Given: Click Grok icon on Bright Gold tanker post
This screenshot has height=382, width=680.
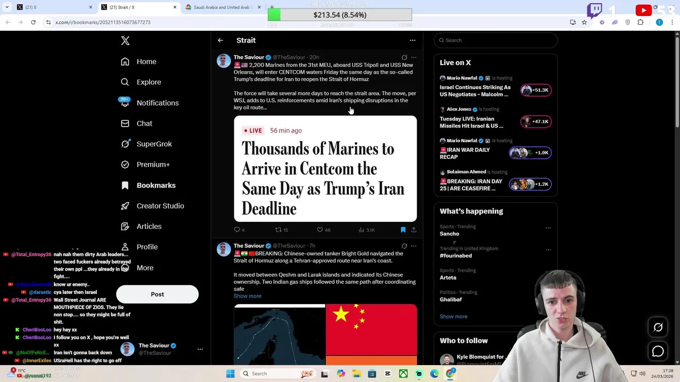Looking at the screenshot, I should [404, 246].
